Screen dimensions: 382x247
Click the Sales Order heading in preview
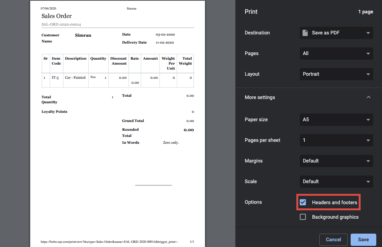click(57, 16)
